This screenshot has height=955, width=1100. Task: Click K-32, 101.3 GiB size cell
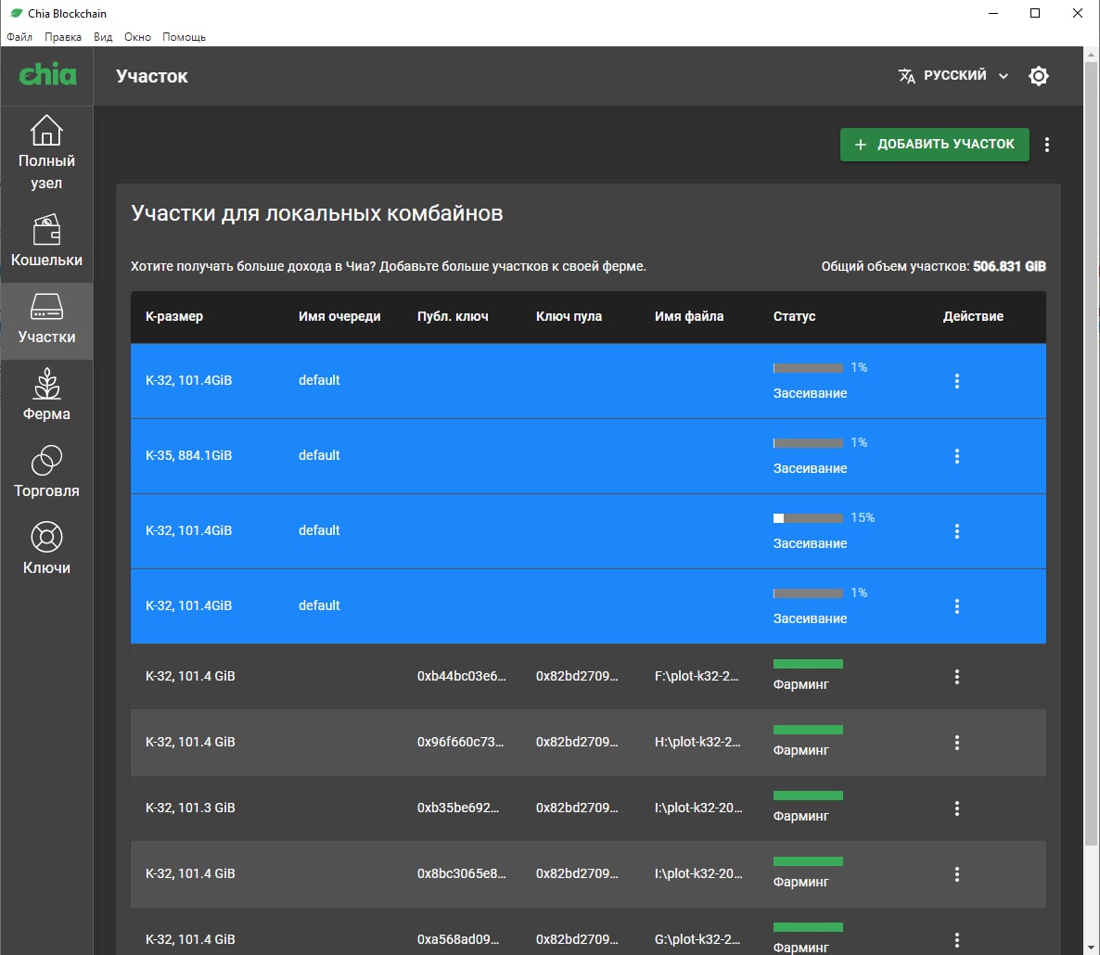(x=190, y=808)
